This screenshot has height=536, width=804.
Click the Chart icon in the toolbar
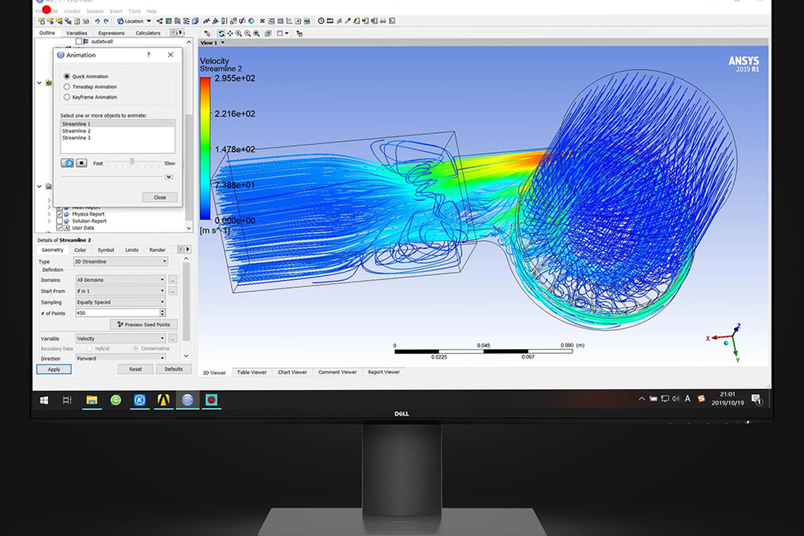[x=289, y=21]
